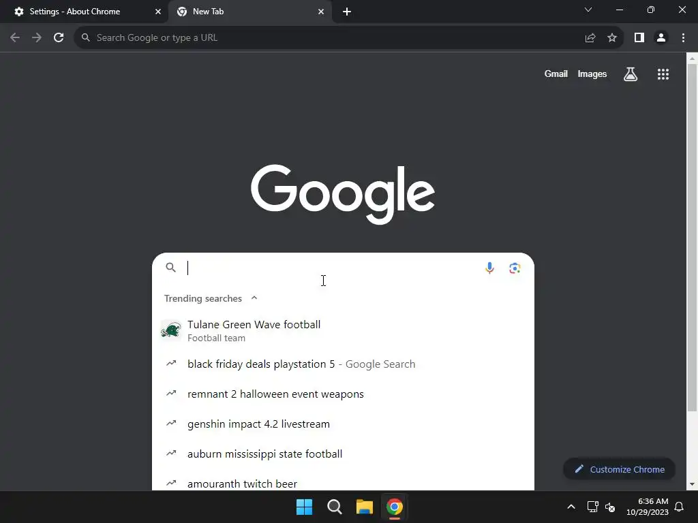698x523 pixels.
Task: Collapse the Trending searches section
Action: (254, 298)
